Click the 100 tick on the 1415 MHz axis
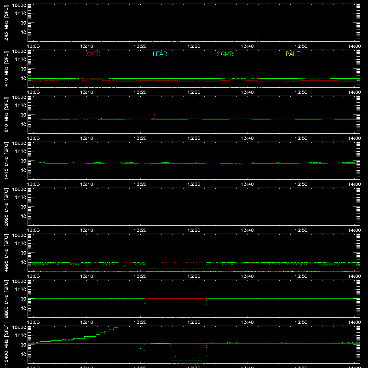This screenshot has height=368, width=368. coord(22,161)
